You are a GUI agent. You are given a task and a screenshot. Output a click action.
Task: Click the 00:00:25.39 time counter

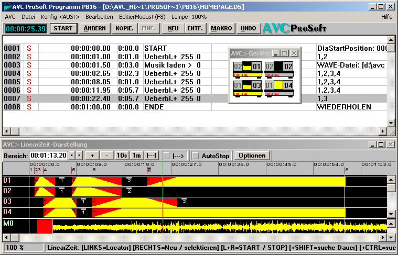click(x=26, y=29)
